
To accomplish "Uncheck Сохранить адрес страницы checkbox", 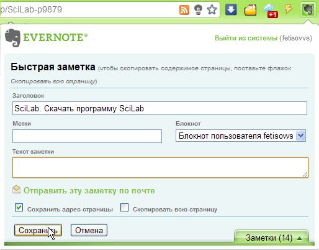I will [x=19, y=208].
